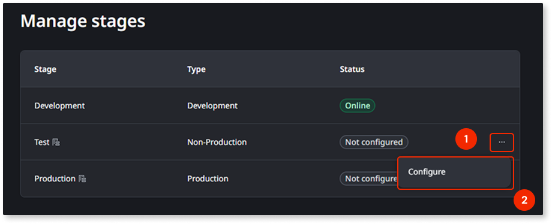Click the Not configured badge in Test row

(374, 143)
